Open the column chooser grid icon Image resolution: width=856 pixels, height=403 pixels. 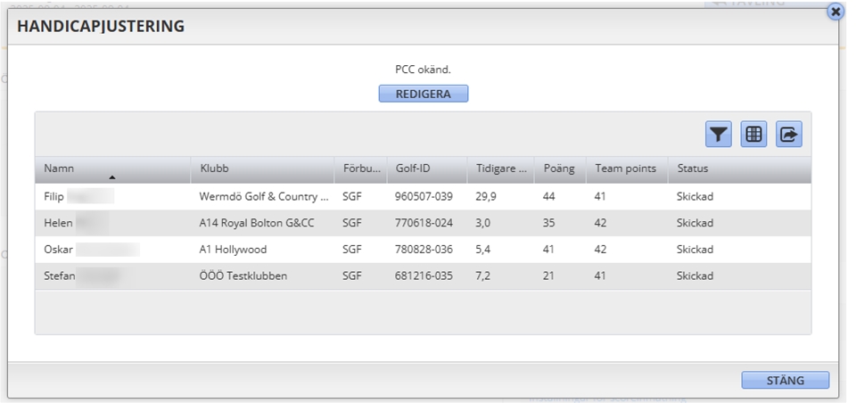[x=753, y=135]
